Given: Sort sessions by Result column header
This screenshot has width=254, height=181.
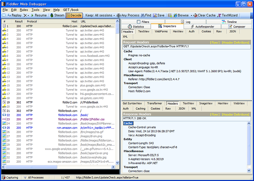Looking at the screenshot, I should point(19,21).
